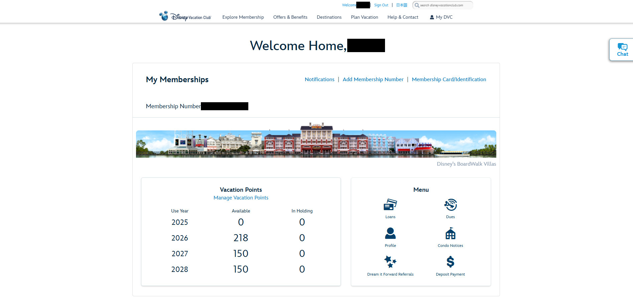Open the Notifications link

pos(320,79)
